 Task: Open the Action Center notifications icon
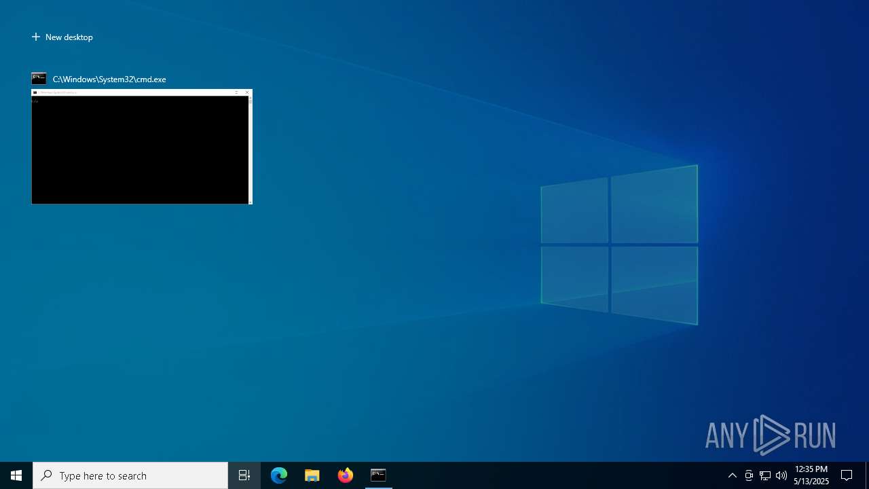click(x=847, y=475)
